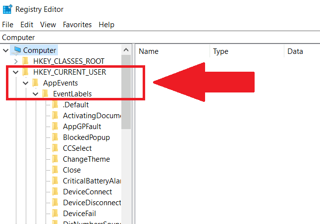Click the EventLabels folder icon

click(x=46, y=94)
